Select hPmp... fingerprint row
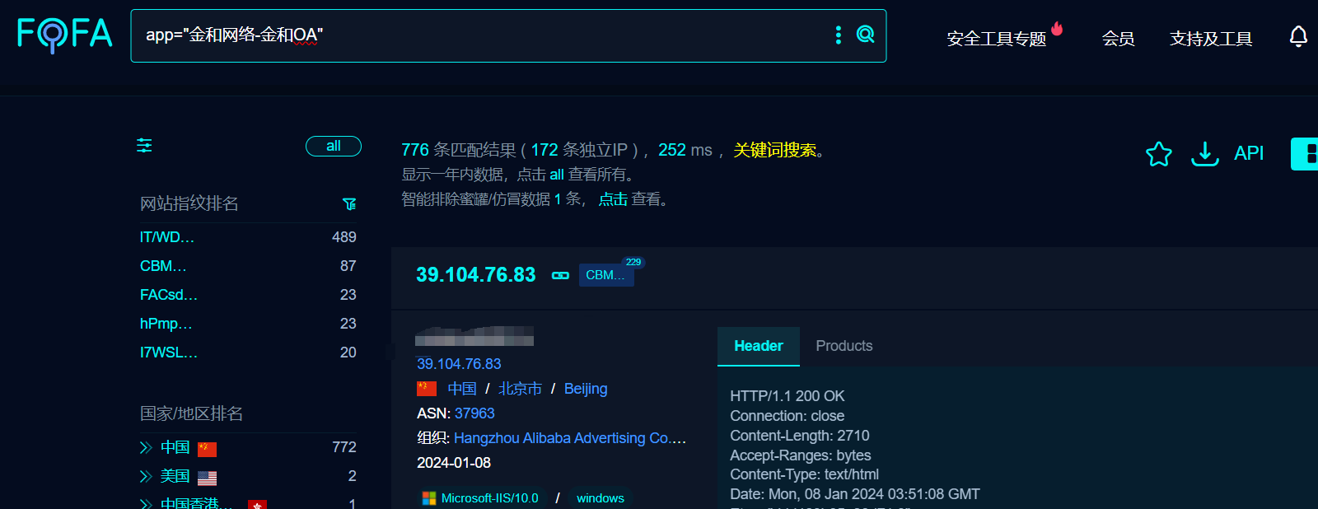1318x509 pixels. (x=248, y=324)
